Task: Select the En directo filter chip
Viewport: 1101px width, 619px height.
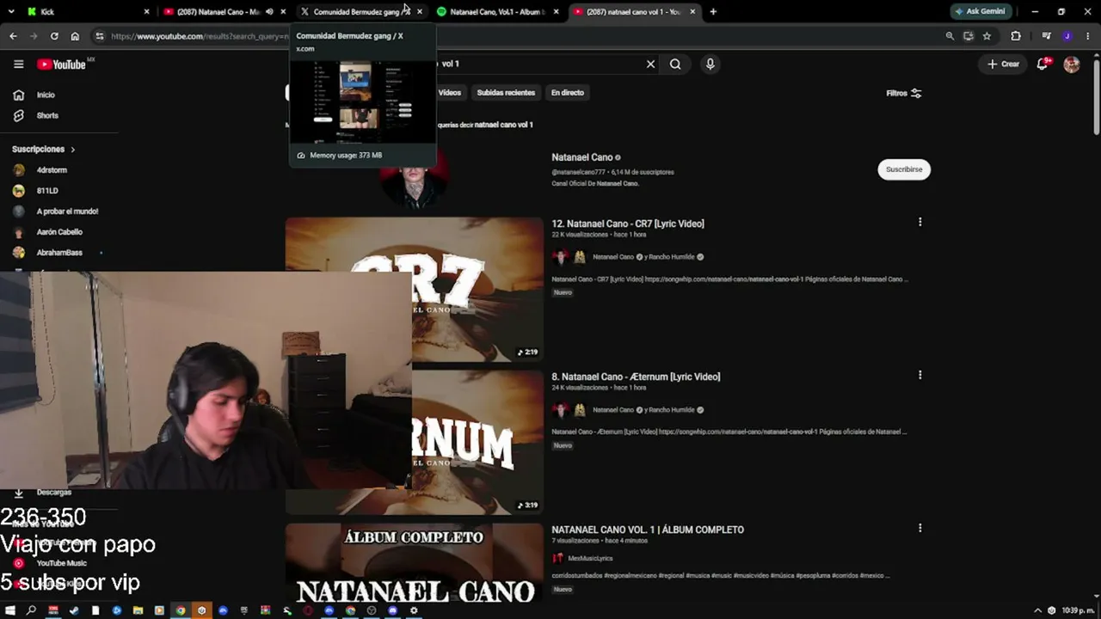Action: pyautogui.click(x=568, y=93)
